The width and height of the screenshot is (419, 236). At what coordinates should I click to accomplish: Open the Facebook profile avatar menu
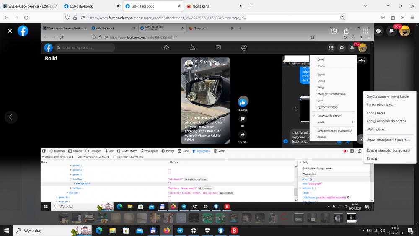click(404, 31)
